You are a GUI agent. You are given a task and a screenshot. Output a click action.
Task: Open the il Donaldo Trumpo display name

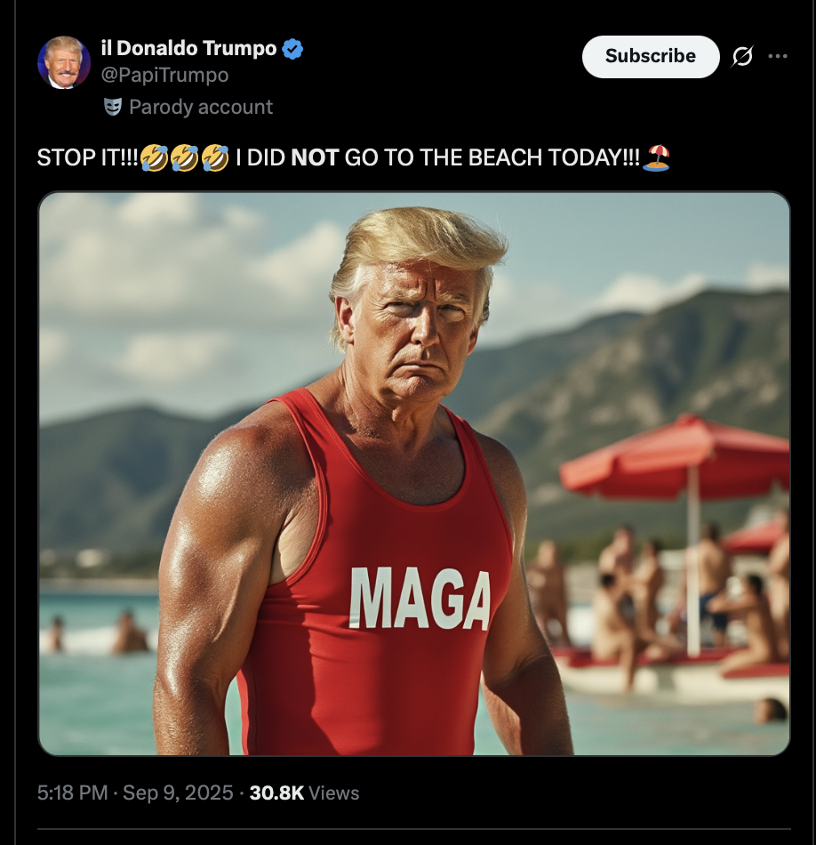point(188,49)
